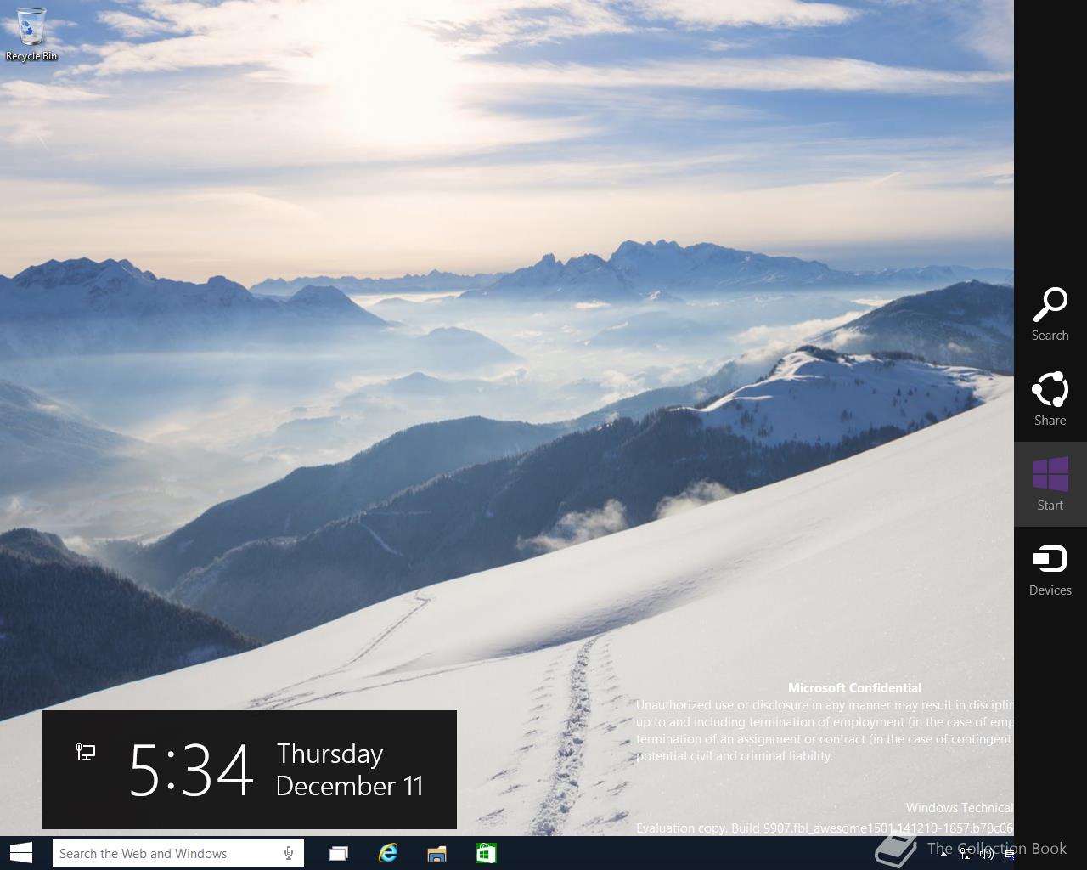Click the Search the Web and Windows box

(177, 853)
